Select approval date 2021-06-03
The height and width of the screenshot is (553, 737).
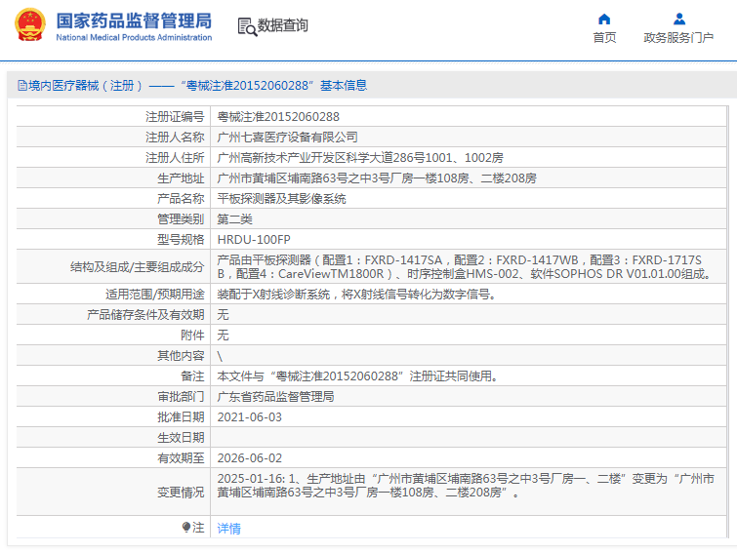coord(250,417)
